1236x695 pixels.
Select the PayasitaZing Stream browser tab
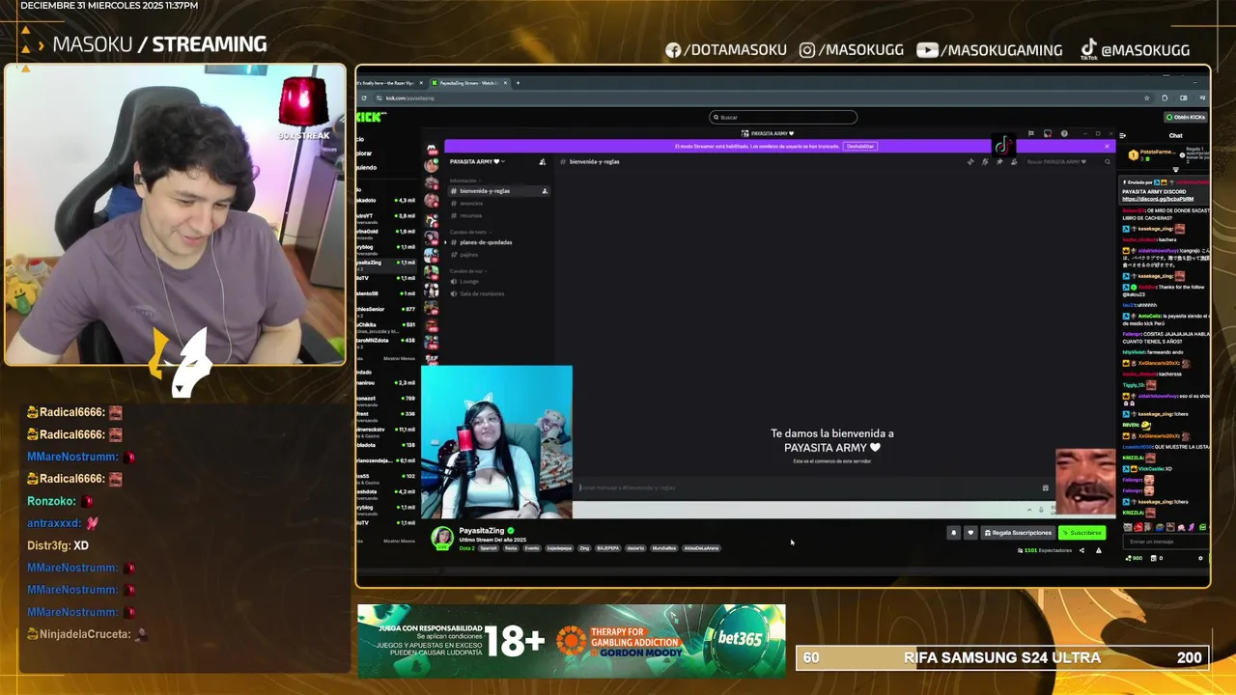pyautogui.click(x=470, y=83)
